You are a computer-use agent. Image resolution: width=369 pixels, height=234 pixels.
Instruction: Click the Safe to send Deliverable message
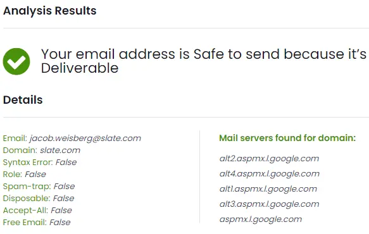pos(204,61)
